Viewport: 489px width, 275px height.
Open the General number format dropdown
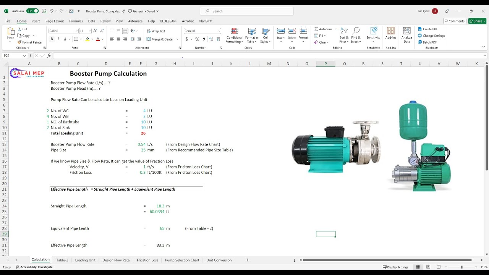click(219, 31)
